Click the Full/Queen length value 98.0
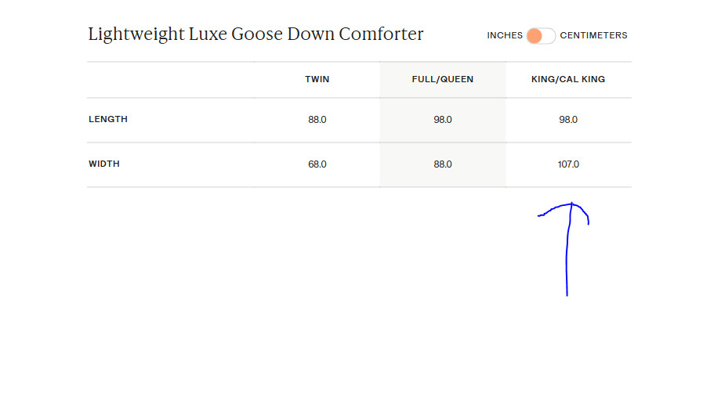 tap(443, 120)
